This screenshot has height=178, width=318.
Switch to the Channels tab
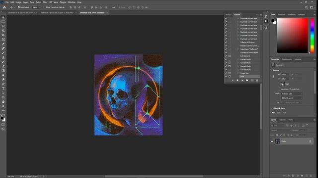point(282,120)
